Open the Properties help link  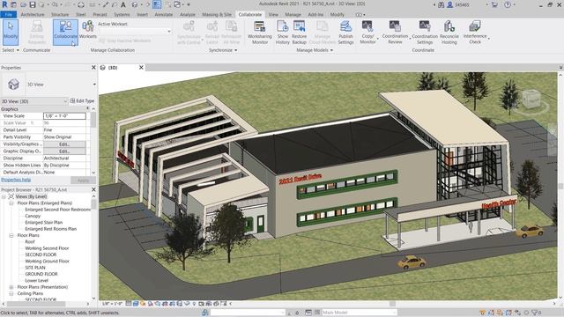click(x=16, y=180)
